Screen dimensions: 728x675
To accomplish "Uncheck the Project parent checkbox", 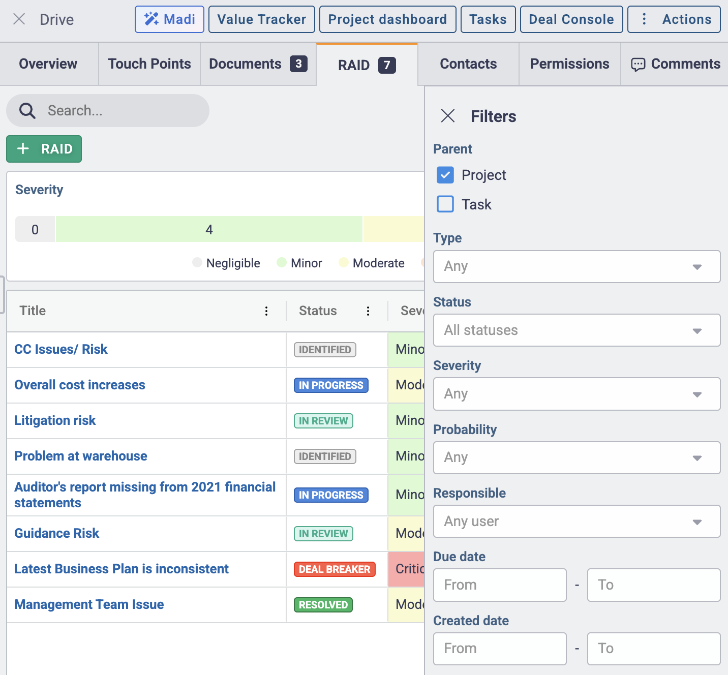I will 445,175.
